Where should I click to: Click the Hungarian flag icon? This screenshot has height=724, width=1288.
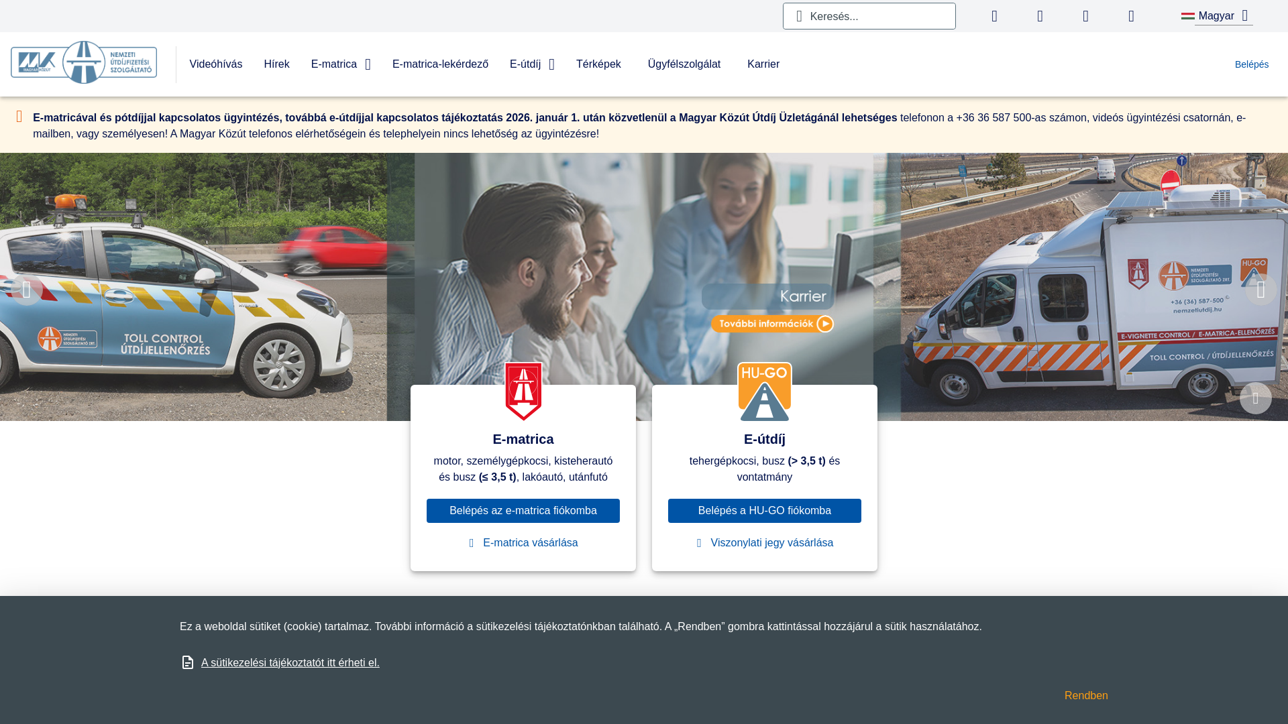(1187, 16)
